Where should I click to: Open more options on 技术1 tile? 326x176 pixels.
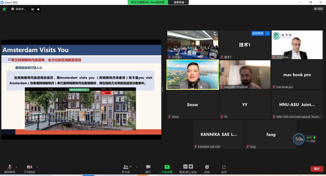tap(267, 33)
